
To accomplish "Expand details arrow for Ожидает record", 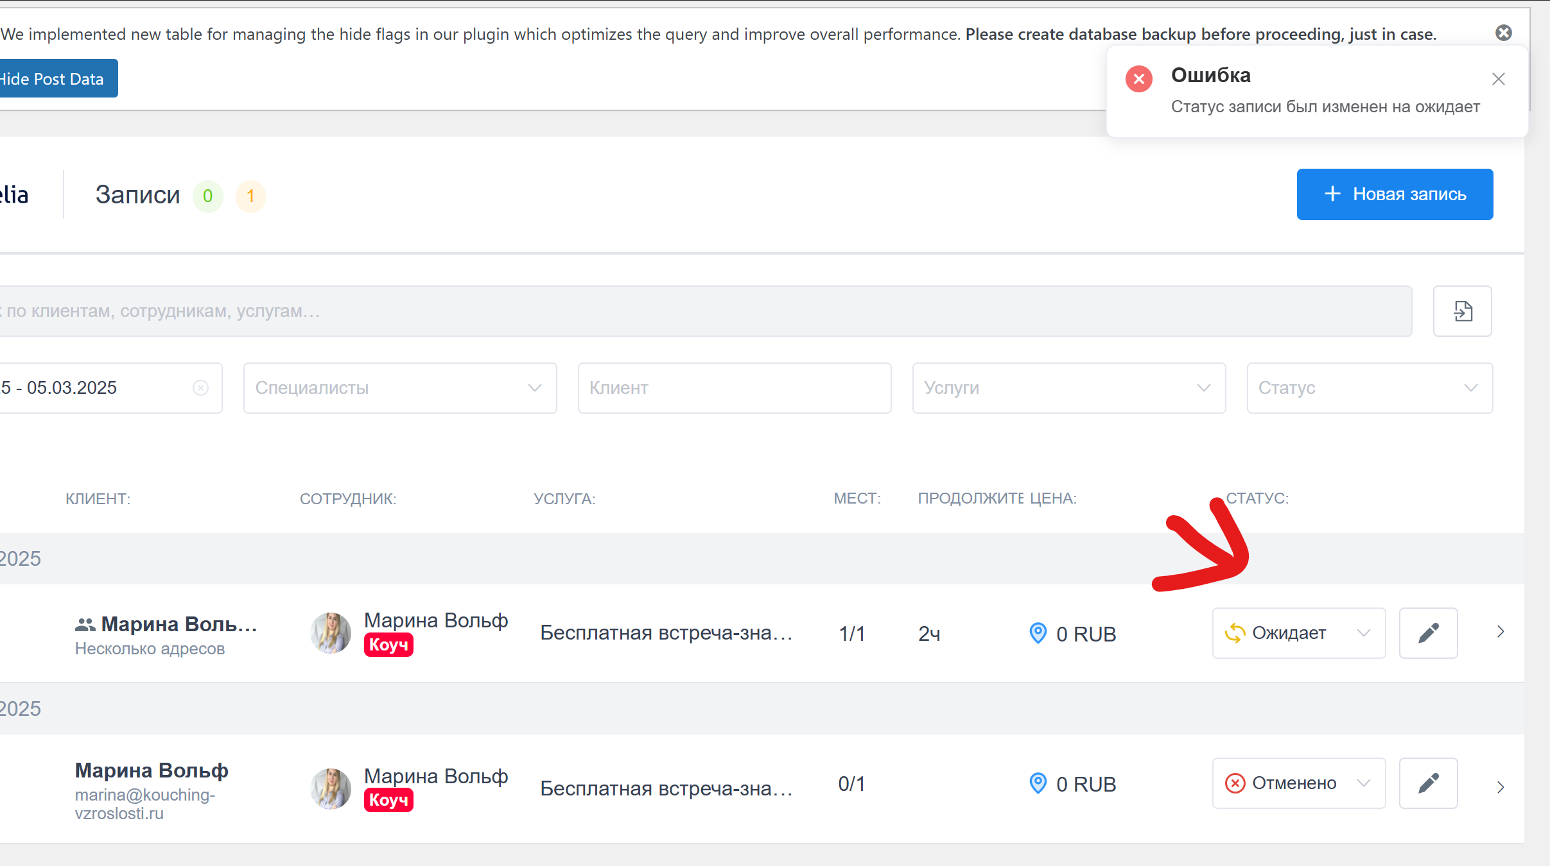I will coord(1501,632).
